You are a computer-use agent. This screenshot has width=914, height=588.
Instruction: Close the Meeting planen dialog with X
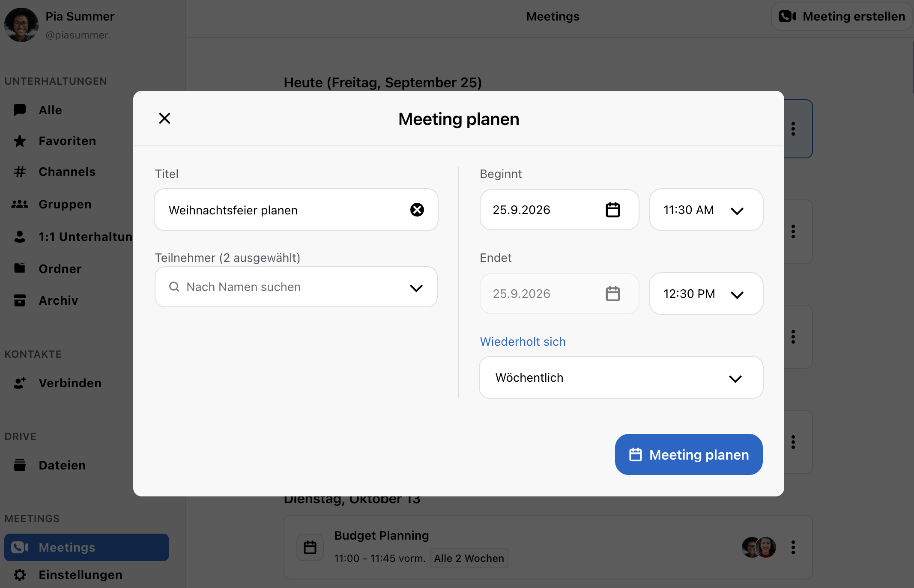[164, 119]
